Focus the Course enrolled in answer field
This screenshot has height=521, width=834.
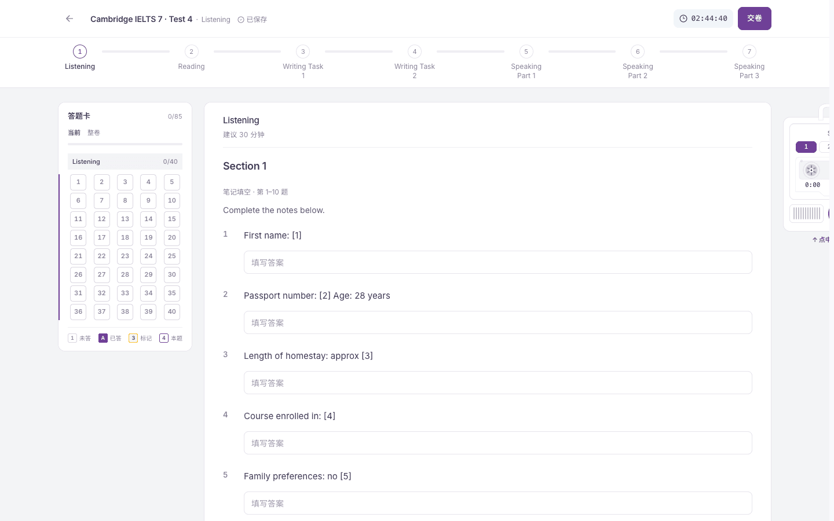498,443
